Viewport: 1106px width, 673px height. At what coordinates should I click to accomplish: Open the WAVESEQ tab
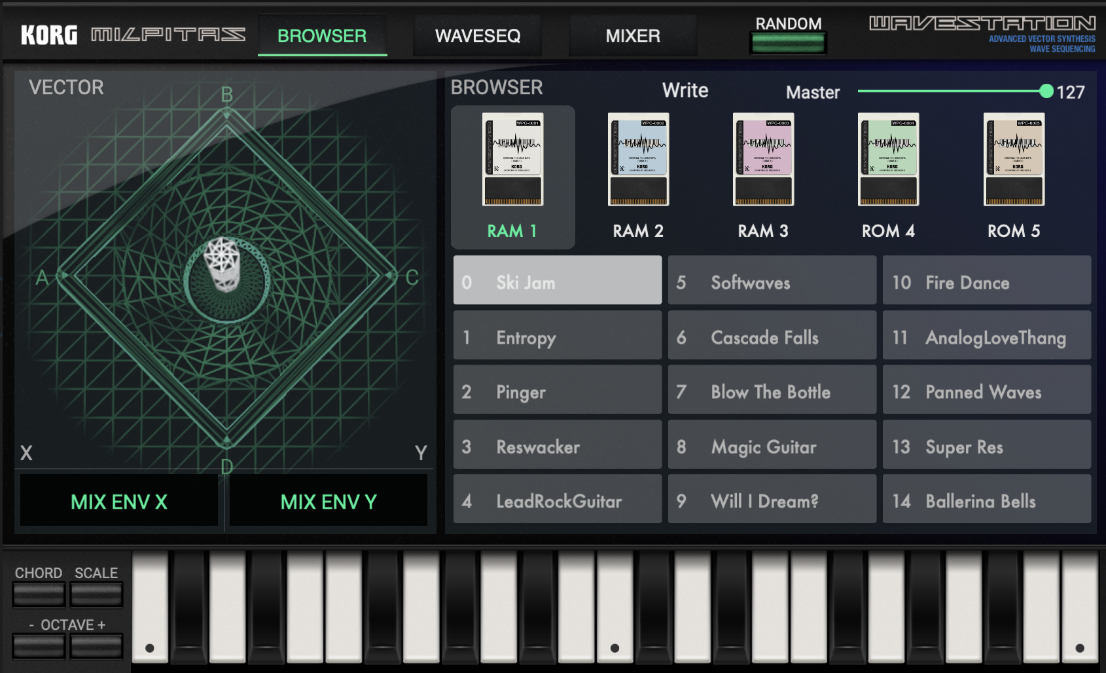pyautogui.click(x=478, y=36)
